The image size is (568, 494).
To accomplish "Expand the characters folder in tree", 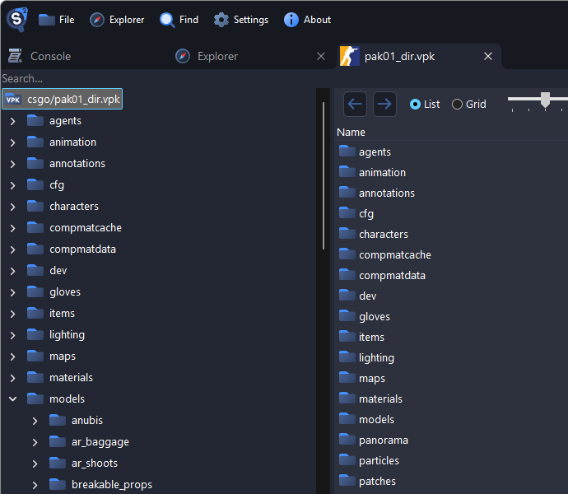I will (x=12, y=207).
